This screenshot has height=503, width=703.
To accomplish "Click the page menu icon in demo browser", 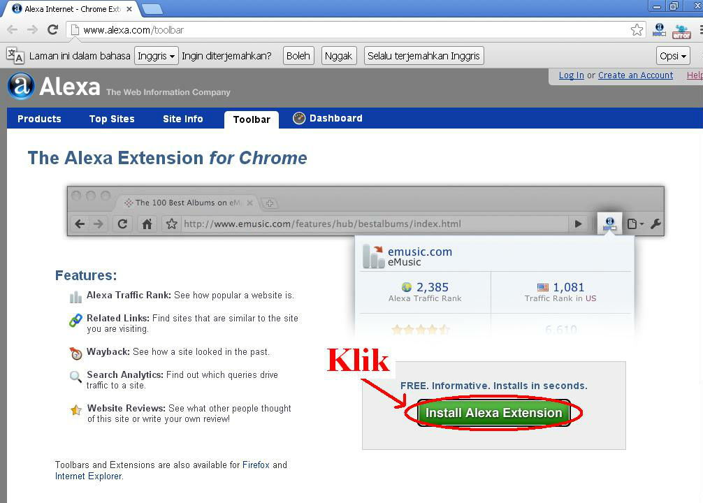I will click(635, 224).
